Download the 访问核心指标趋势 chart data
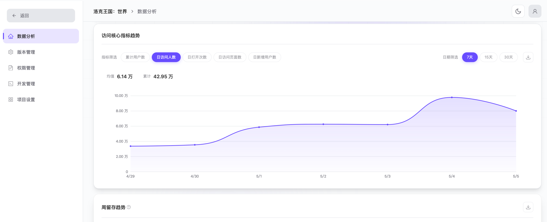Viewport: 547px width, 222px height. click(x=528, y=57)
